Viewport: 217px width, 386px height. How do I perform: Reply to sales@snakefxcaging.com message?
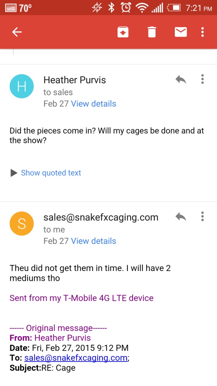coord(181,217)
